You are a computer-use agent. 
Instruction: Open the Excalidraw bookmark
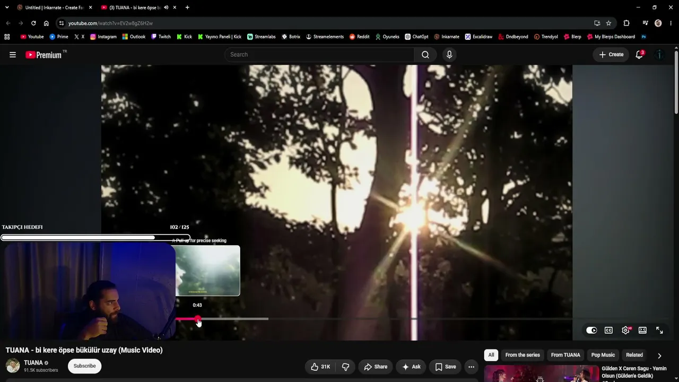point(478,37)
